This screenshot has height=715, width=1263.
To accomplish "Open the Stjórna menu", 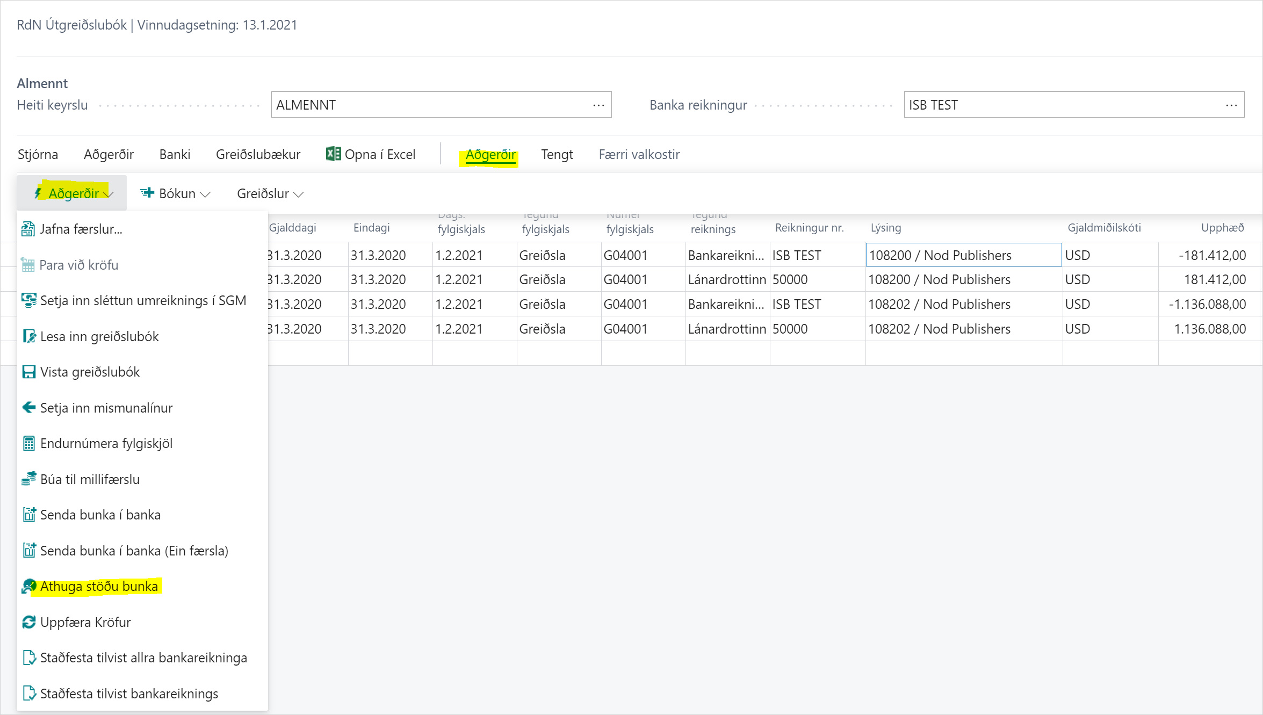I will pyautogui.click(x=38, y=155).
